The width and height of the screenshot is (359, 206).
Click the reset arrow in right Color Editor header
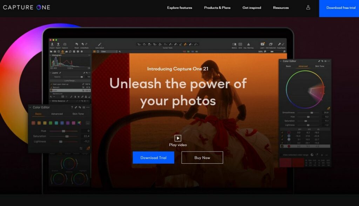click(x=322, y=61)
